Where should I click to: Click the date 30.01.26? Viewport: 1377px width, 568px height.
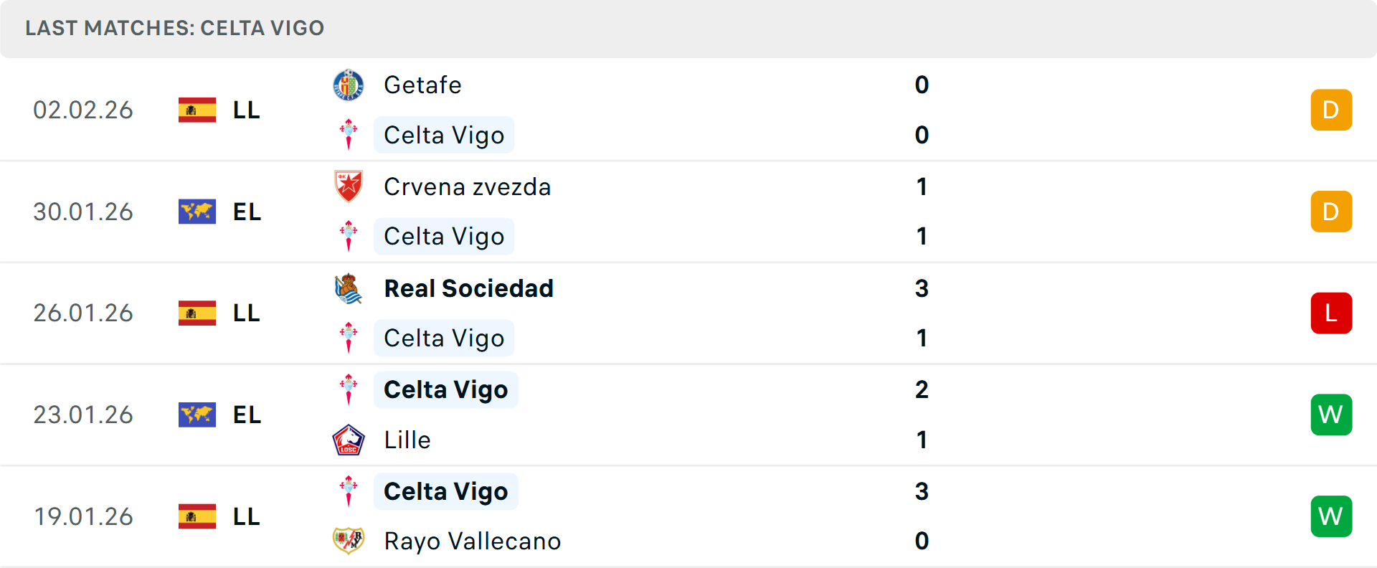coord(83,212)
